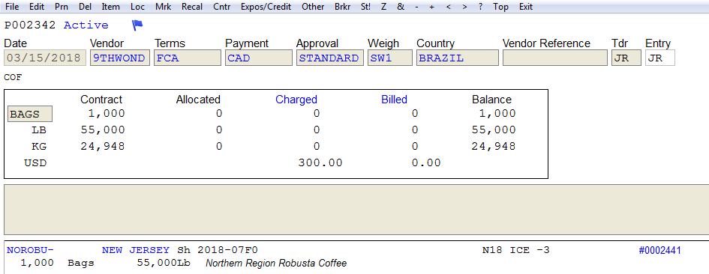Click the plus (+) menu item
709x274 pixels.
click(432, 7)
